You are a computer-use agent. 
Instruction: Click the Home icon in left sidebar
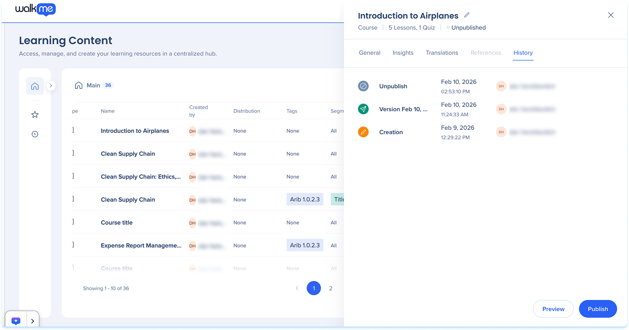click(x=35, y=86)
